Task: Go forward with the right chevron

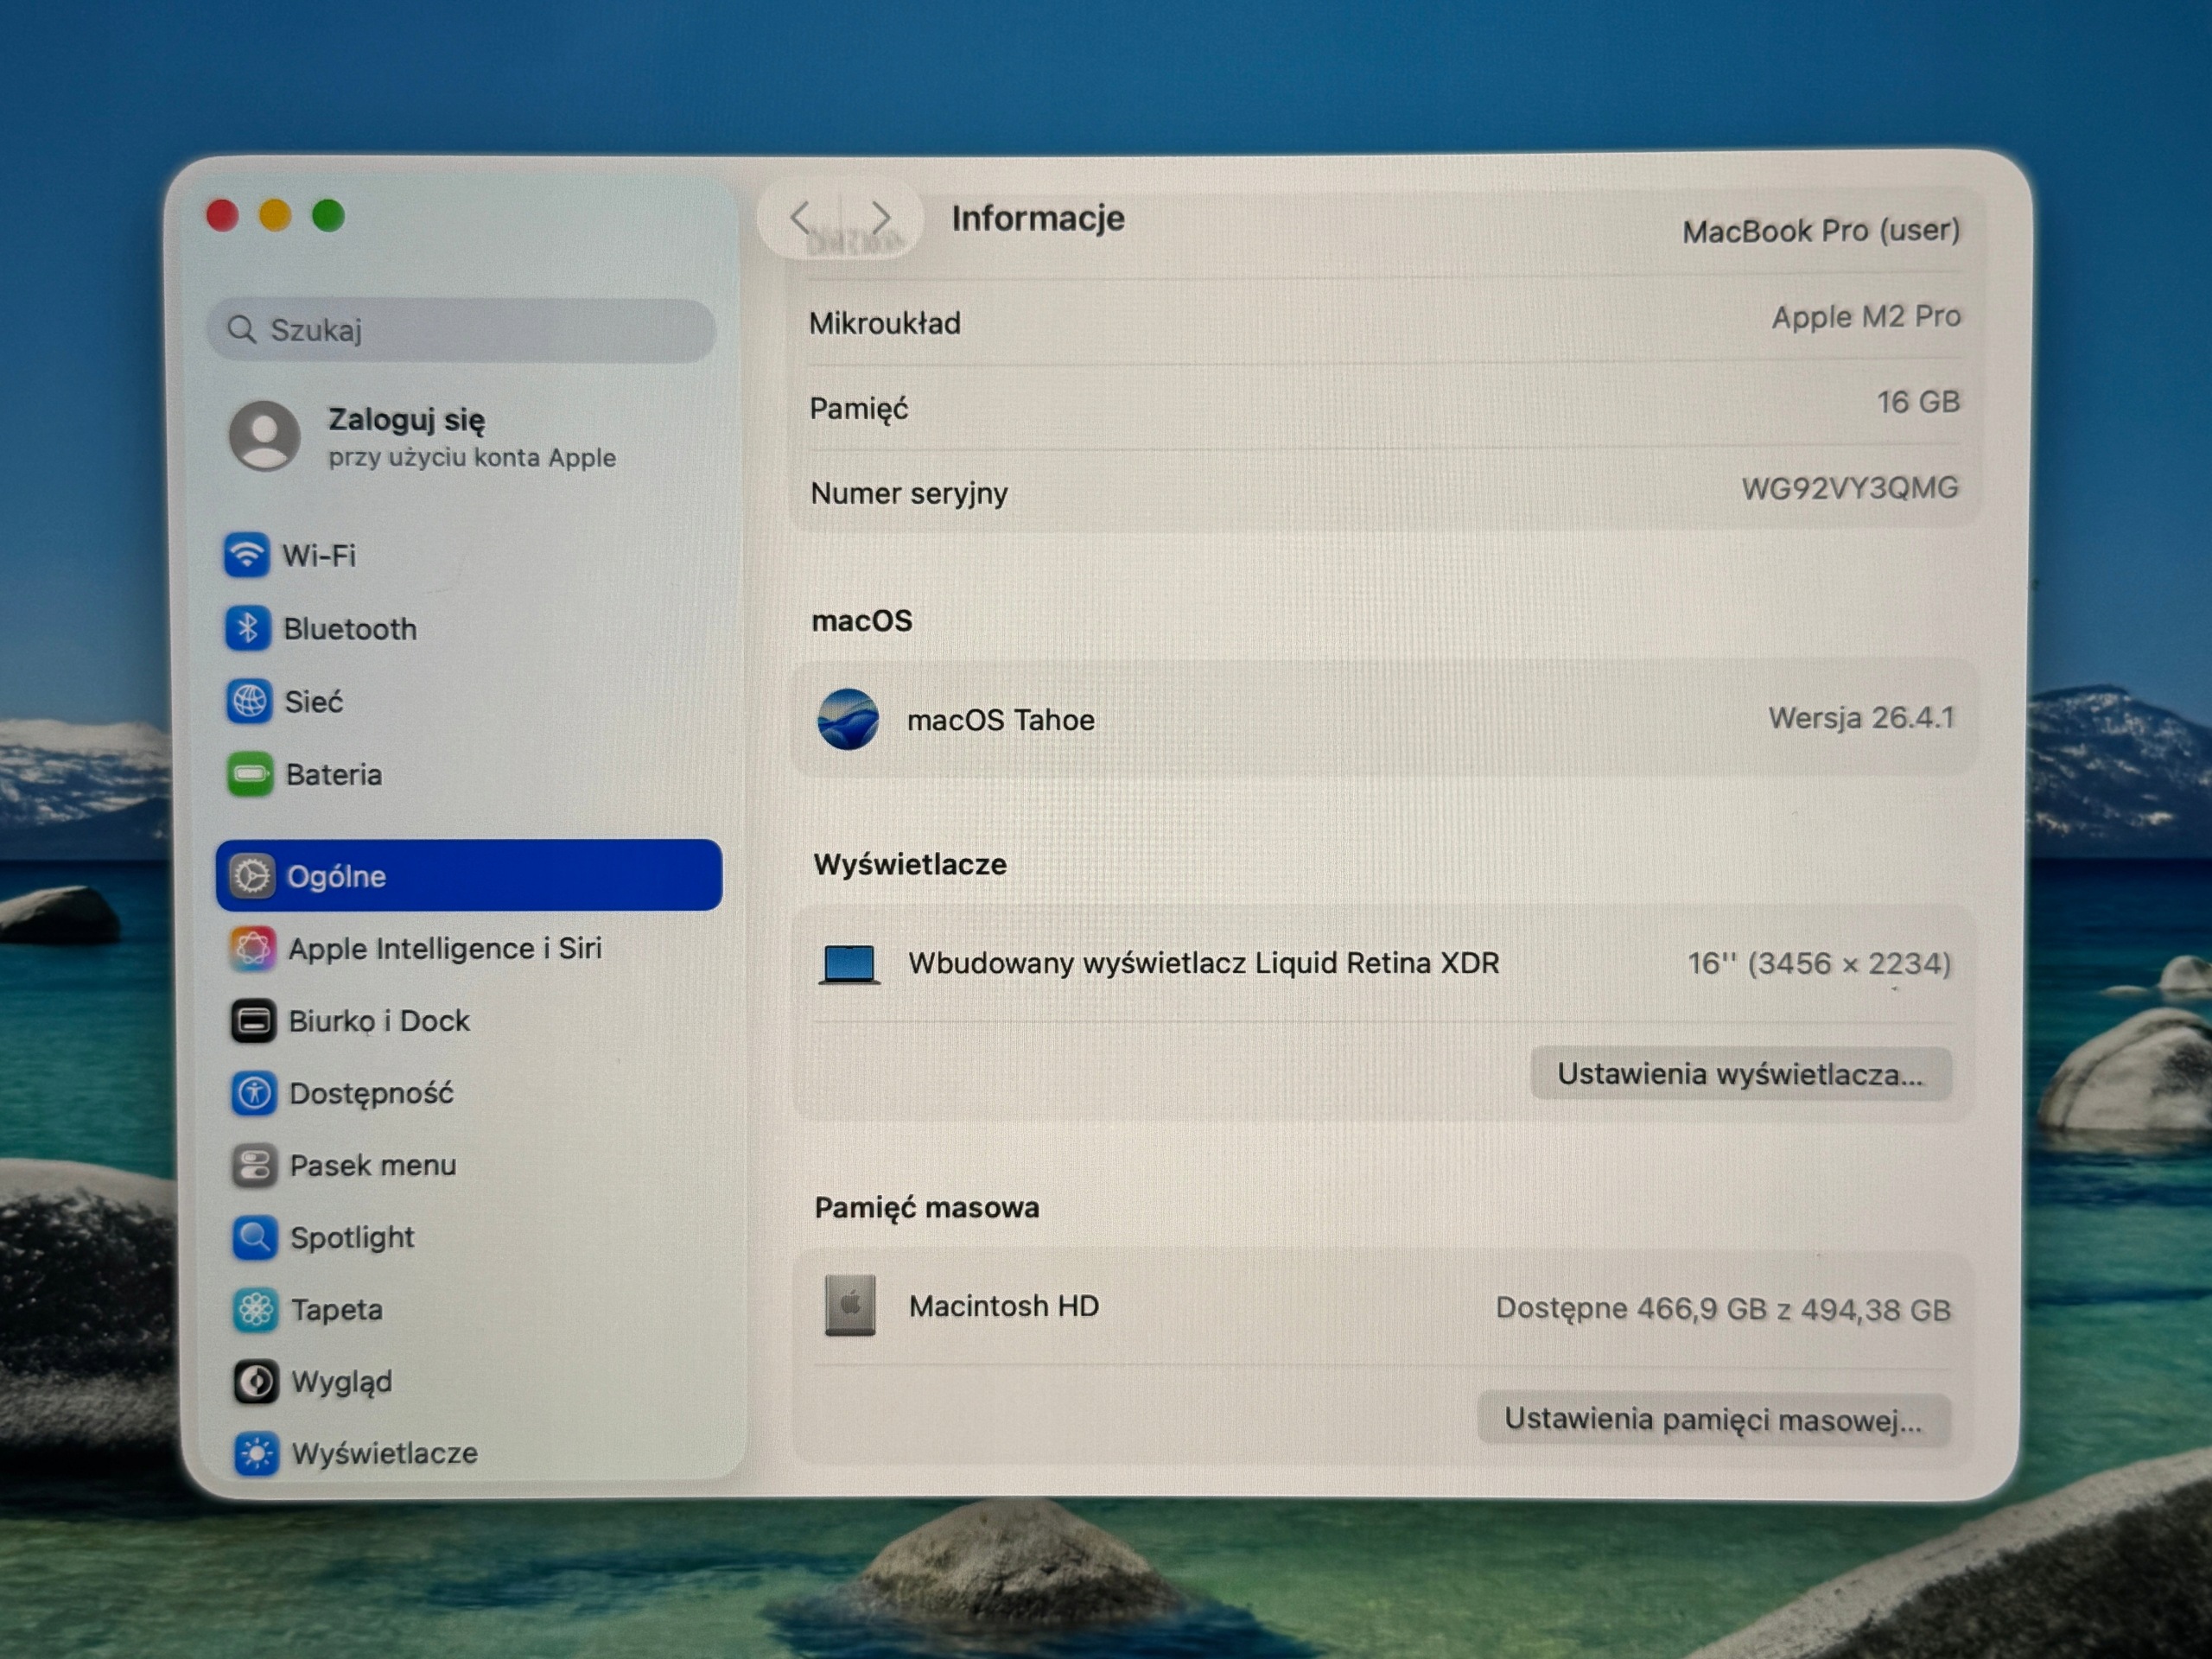Action: (x=880, y=217)
